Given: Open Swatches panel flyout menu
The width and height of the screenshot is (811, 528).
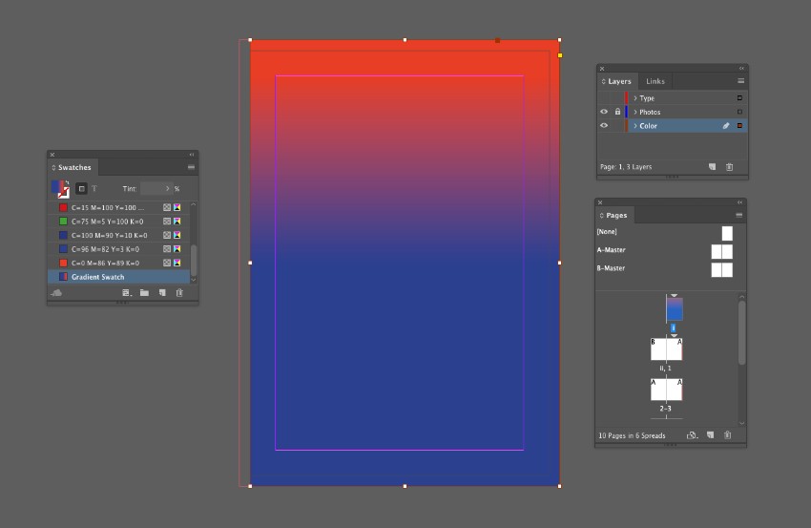Looking at the screenshot, I should (191, 167).
